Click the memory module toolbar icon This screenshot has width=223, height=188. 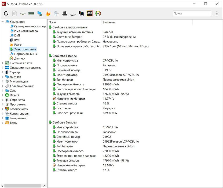pyautogui.click(x=31, y=13)
